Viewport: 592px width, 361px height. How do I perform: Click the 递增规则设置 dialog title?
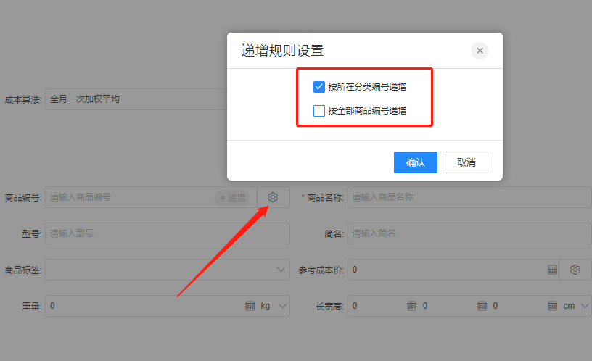(x=282, y=51)
